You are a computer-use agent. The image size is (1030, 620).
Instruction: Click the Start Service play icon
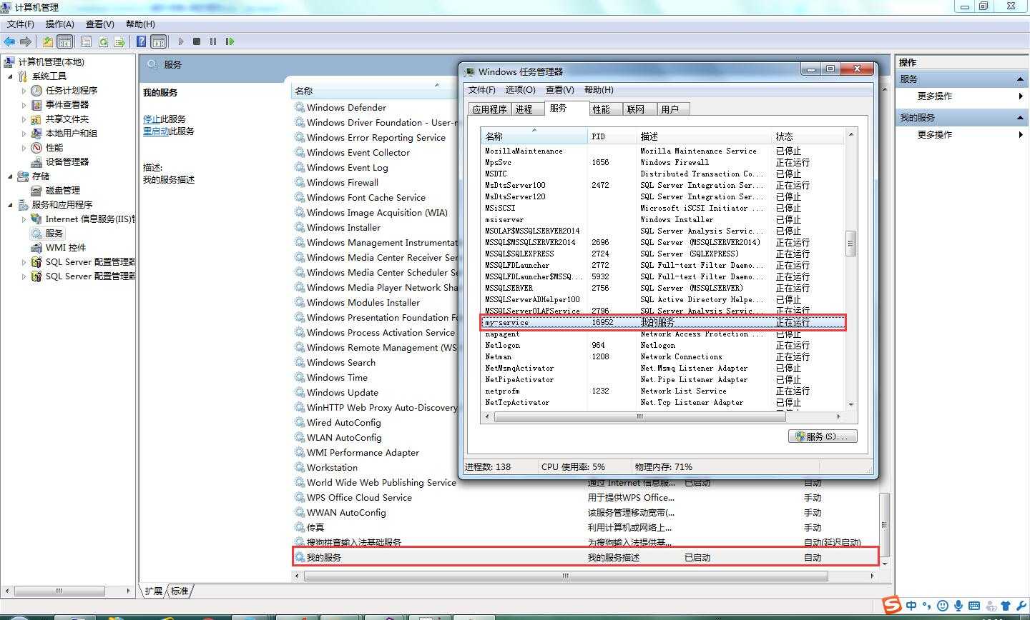click(181, 41)
